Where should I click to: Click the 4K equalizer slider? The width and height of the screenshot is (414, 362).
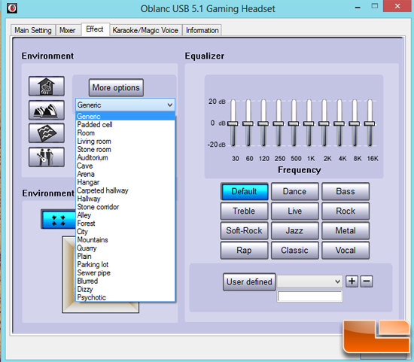pyautogui.click(x=339, y=123)
